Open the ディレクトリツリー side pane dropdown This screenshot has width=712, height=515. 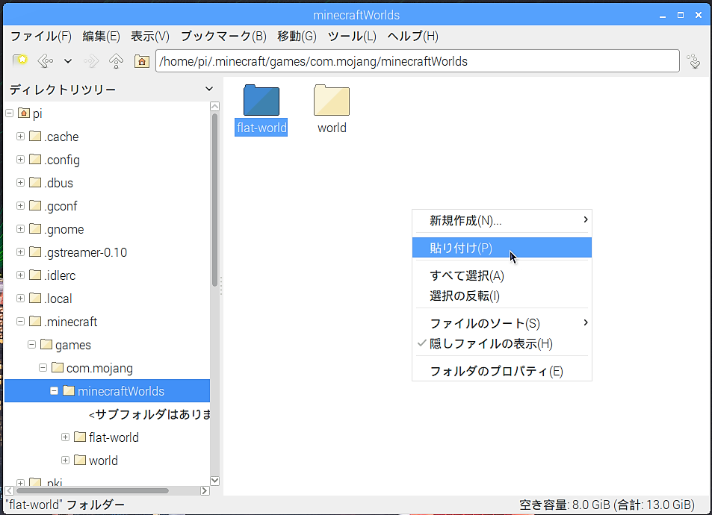(x=209, y=89)
